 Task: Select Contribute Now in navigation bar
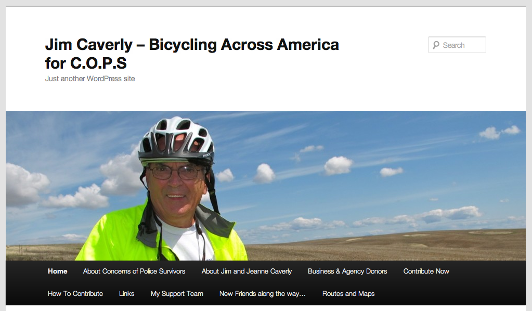(426, 271)
